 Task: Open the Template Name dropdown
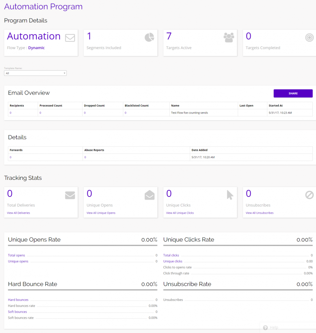(x=35, y=73)
